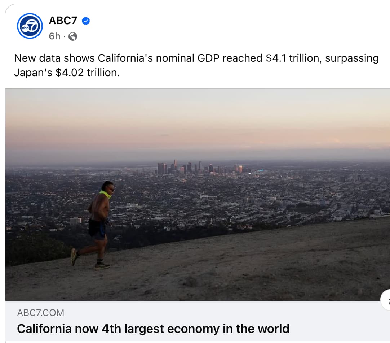Image resolution: width=390 pixels, height=343 pixels.
Task: Open the ABC7 page name
Action: 63,21
